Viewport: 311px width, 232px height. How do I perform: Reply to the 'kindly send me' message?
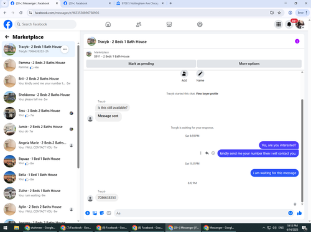tap(207, 153)
